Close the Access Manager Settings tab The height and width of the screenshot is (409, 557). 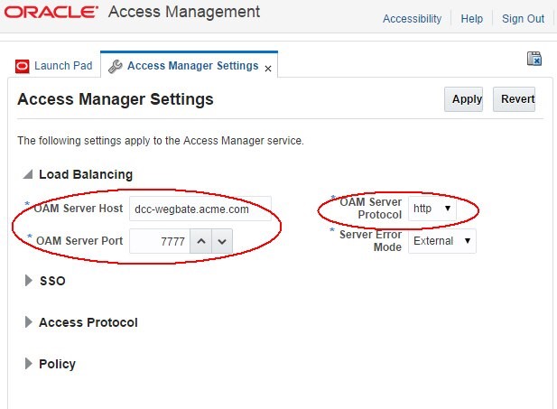tap(268, 68)
